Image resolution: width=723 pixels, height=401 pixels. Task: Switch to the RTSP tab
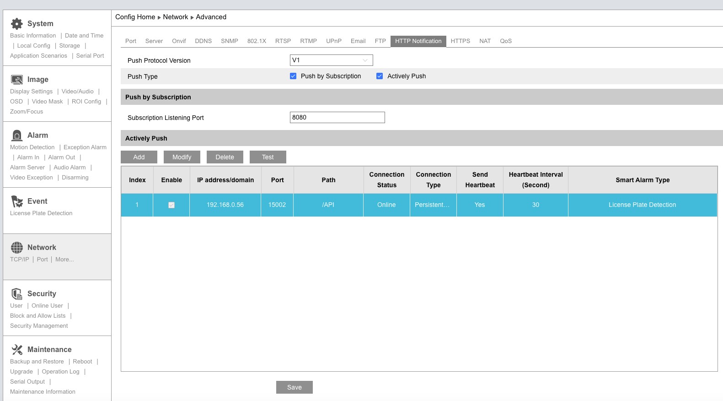pyautogui.click(x=283, y=41)
